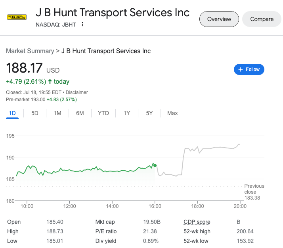Click the CDP score underlined label
The image size is (283, 248).
point(197,222)
